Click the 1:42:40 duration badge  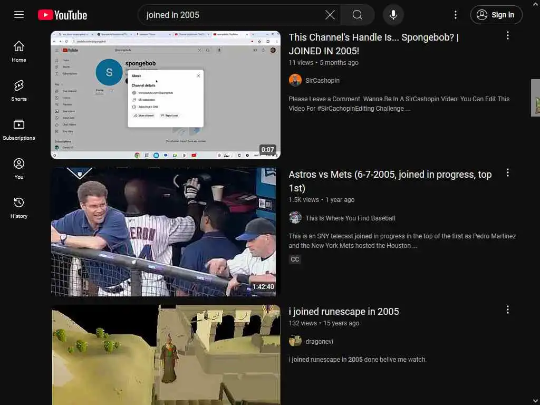(263, 286)
